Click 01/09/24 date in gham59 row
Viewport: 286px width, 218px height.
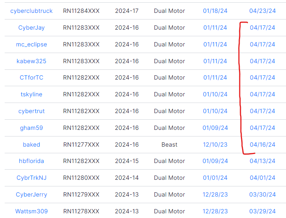click(215, 128)
